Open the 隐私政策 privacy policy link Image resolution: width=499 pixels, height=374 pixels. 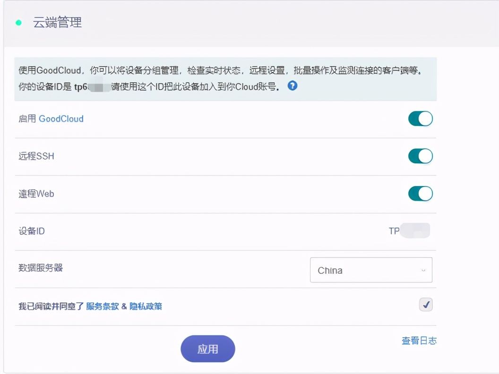146,306
